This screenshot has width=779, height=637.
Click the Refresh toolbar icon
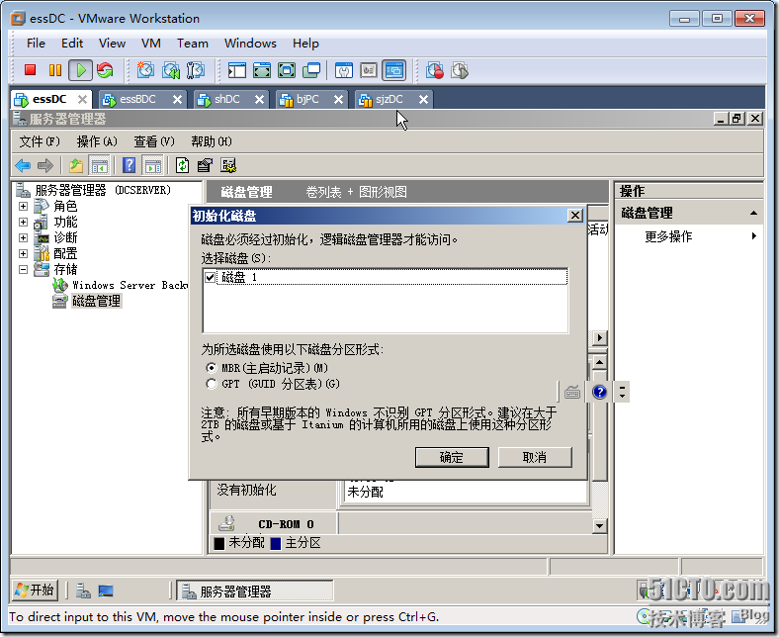point(182,165)
